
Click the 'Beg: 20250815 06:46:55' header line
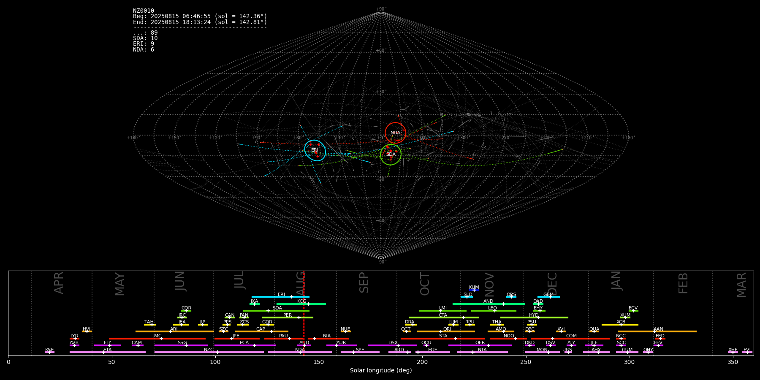(x=200, y=16)
